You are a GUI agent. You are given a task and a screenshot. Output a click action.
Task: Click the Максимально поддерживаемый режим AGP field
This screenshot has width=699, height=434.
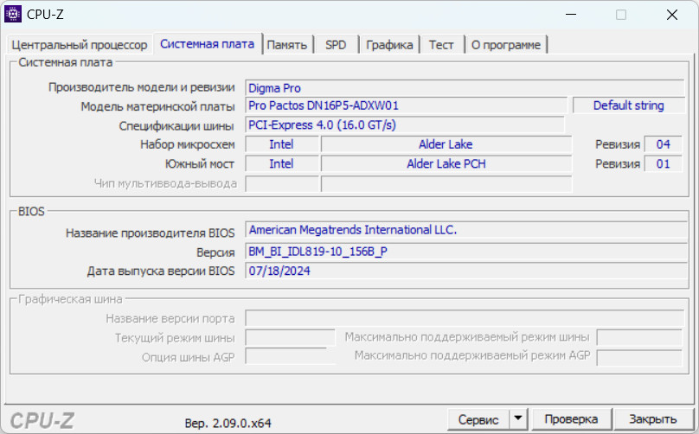pos(639,357)
